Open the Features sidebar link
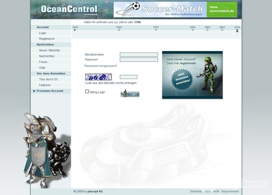 pyautogui.click(x=45, y=85)
